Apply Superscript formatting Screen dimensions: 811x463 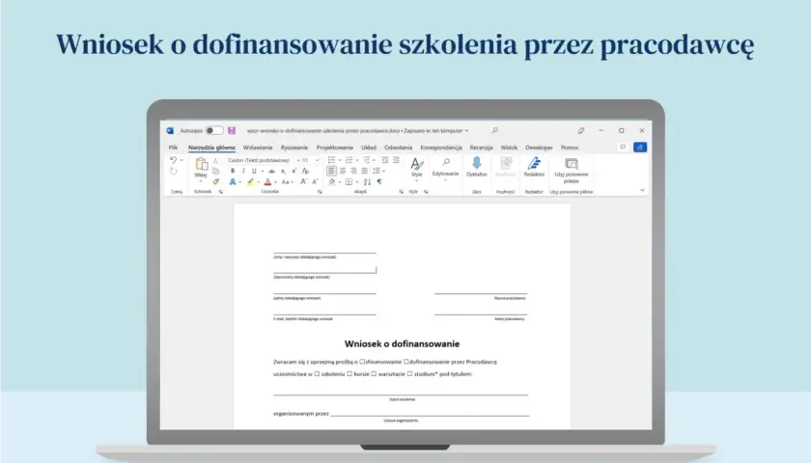click(x=294, y=171)
